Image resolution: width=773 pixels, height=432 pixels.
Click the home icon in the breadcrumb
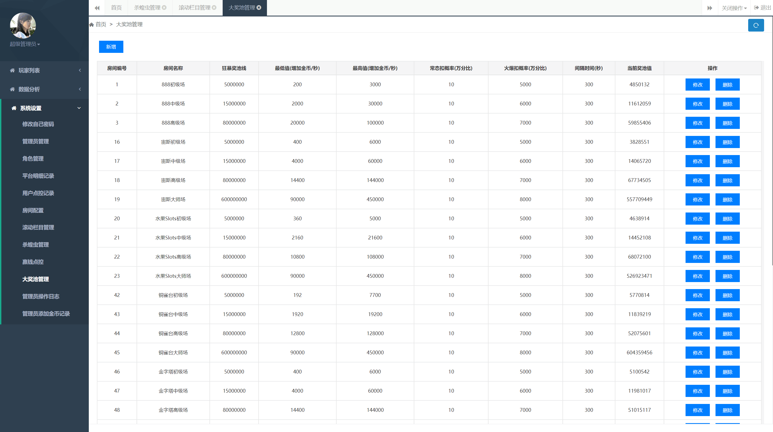click(91, 25)
